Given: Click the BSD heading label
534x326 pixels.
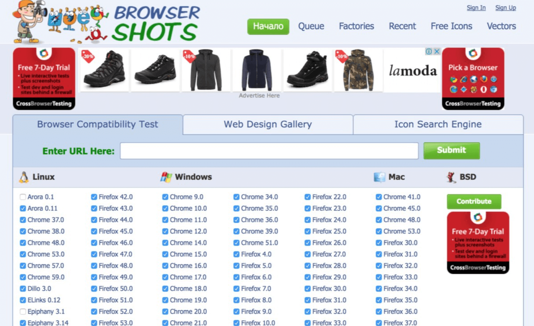Looking at the screenshot, I should coord(468,177).
